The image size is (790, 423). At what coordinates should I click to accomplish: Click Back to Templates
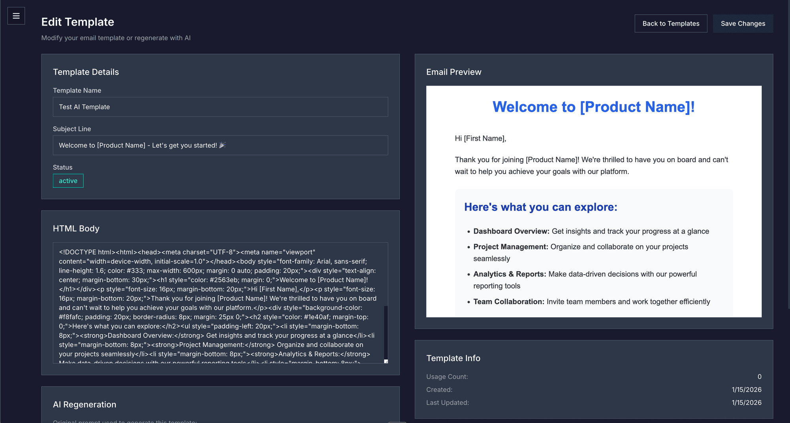[671, 23]
